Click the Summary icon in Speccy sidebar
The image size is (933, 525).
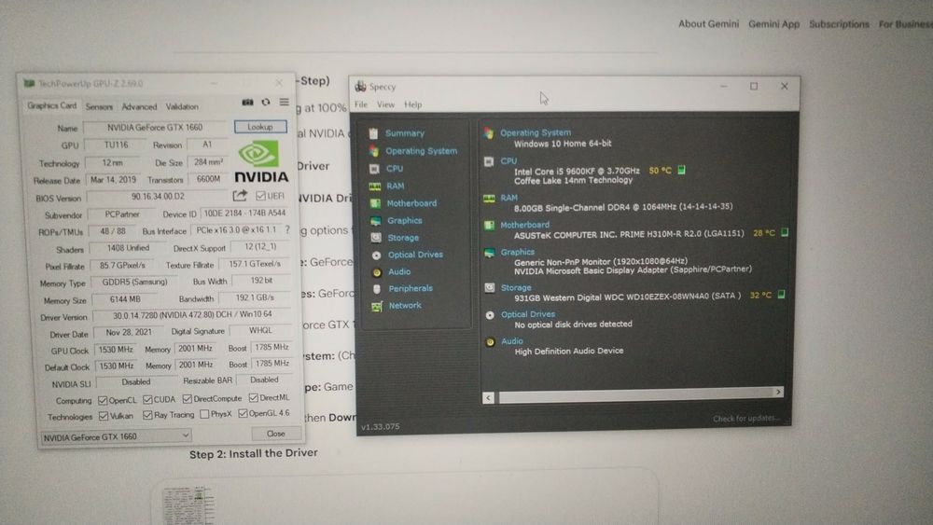tap(373, 133)
